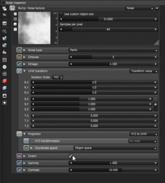
Task: Open the Transform value type dropdown
Action: coord(144,71)
